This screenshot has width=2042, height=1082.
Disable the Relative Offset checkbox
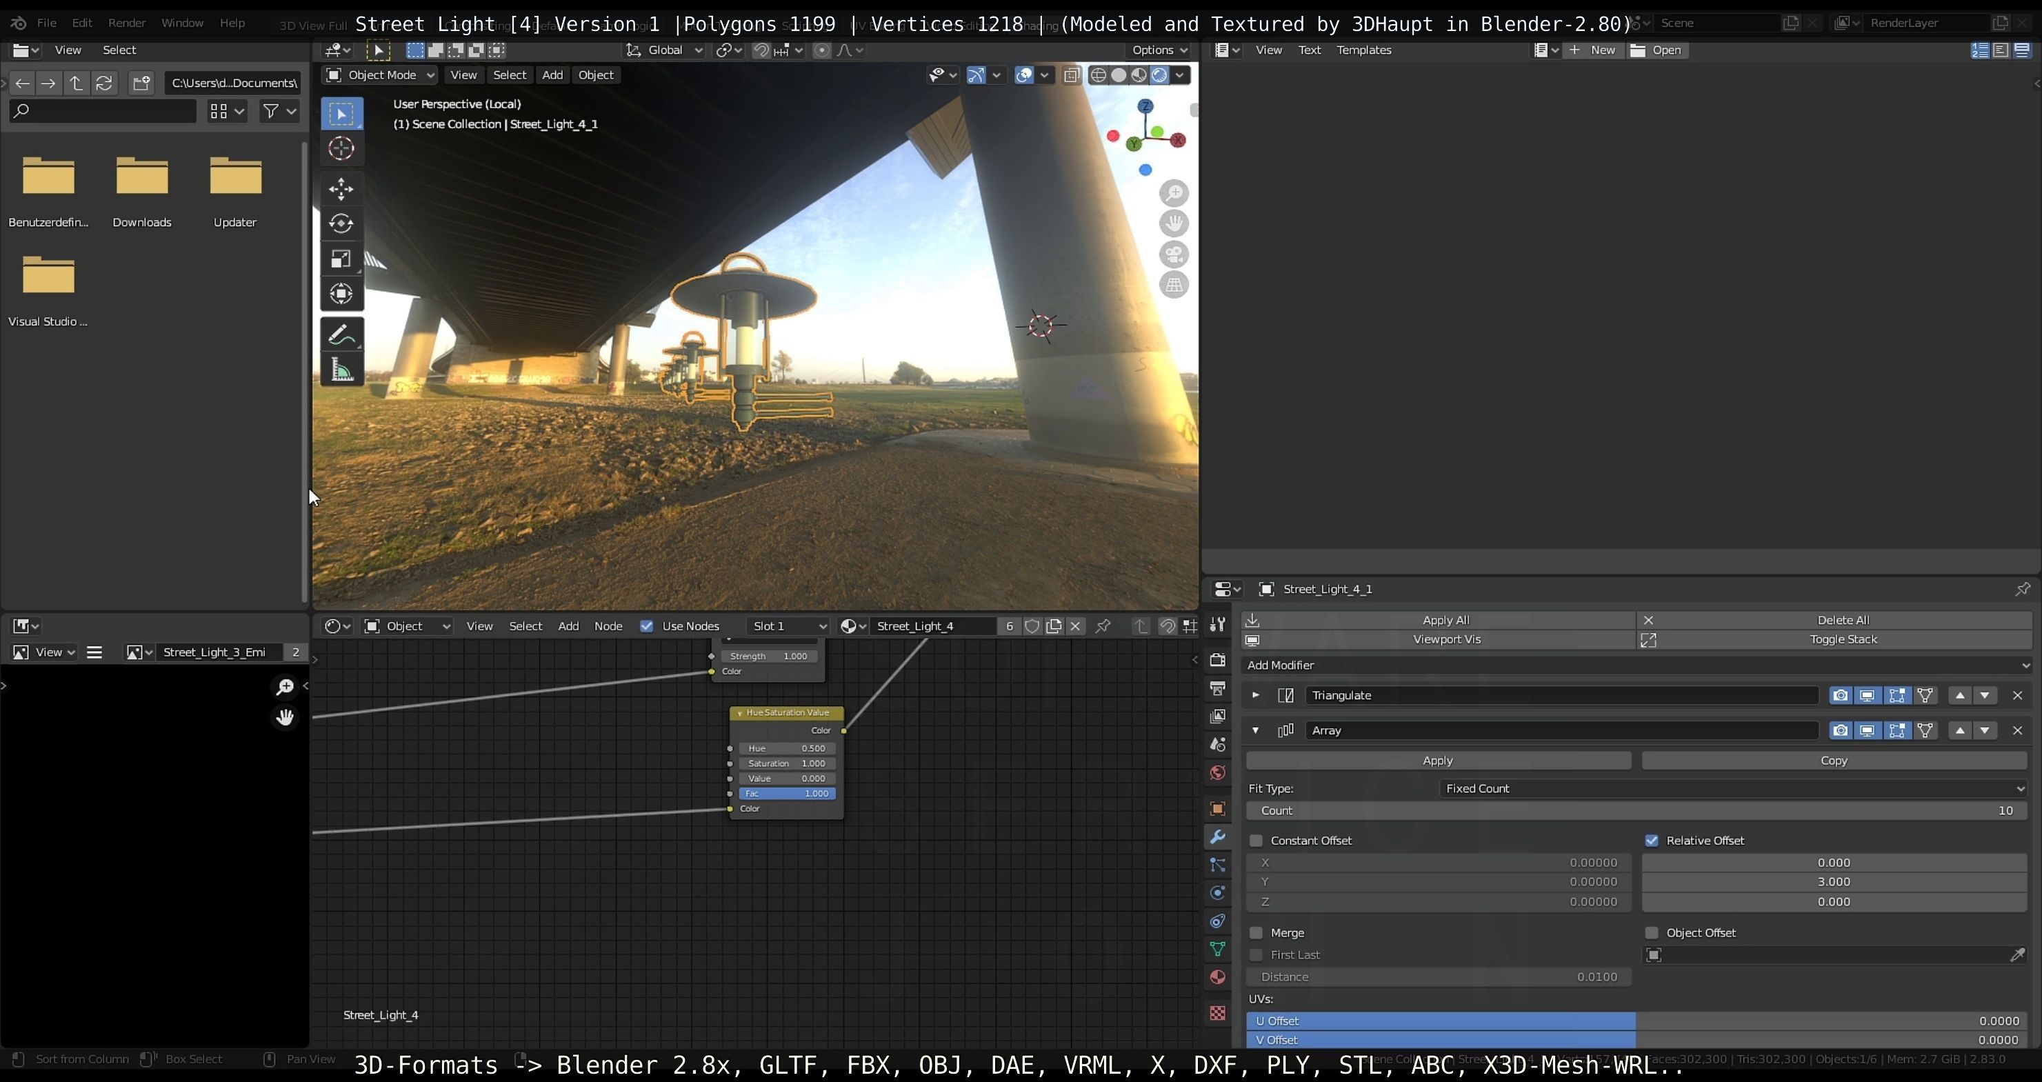pyautogui.click(x=1652, y=840)
